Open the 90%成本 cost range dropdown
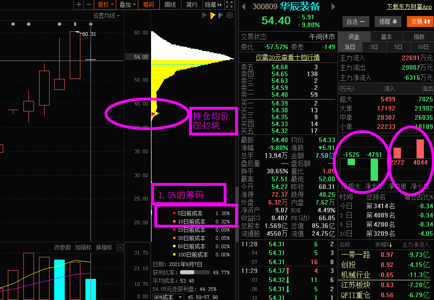Screen dimensions: 434x300 [168, 297]
